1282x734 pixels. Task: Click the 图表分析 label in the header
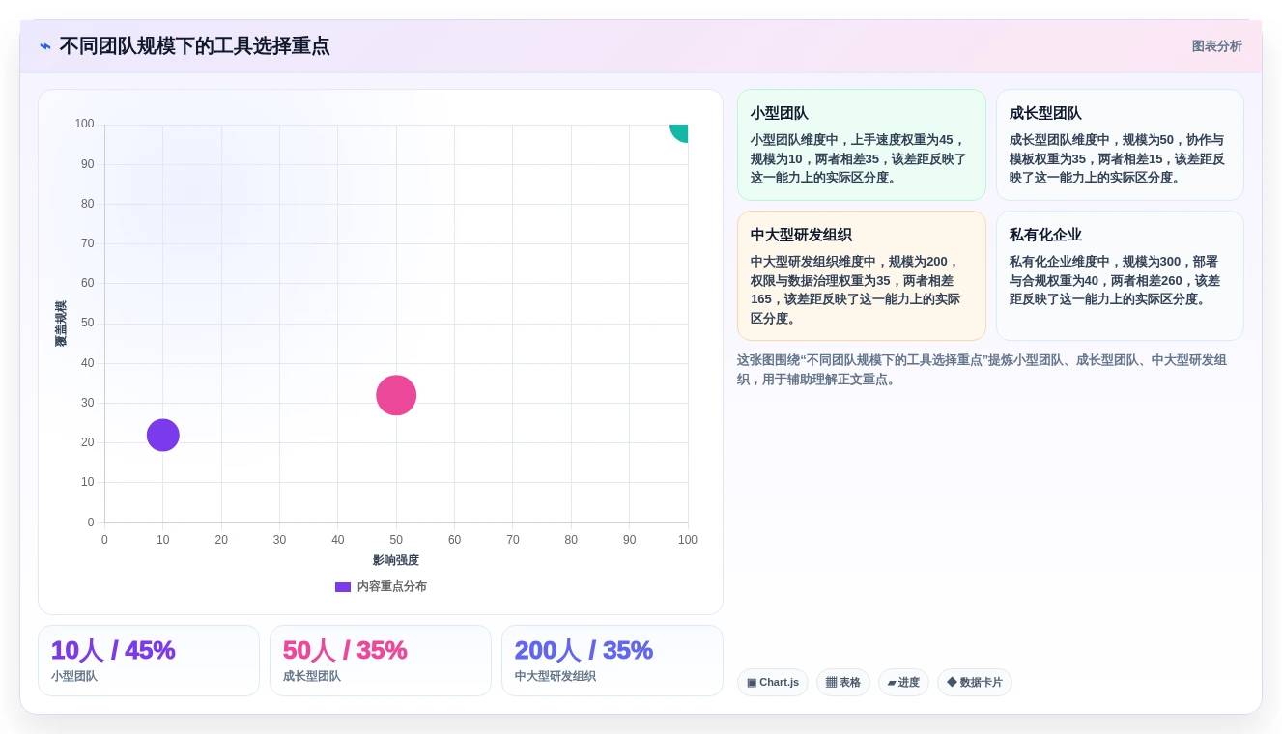[x=1216, y=46]
